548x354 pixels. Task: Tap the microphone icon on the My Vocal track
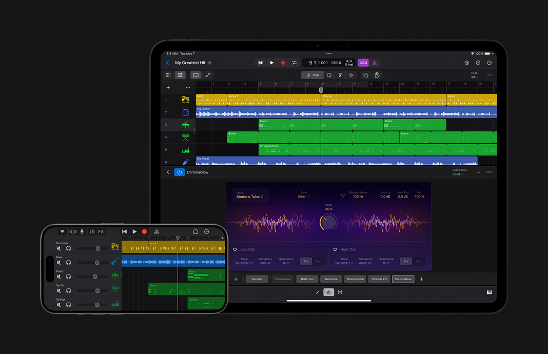[x=185, y=162]
